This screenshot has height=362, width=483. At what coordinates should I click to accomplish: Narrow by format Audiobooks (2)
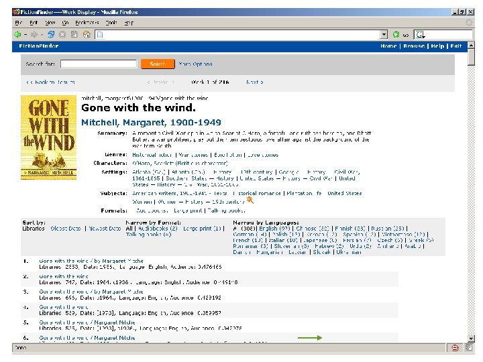point(158,229)
